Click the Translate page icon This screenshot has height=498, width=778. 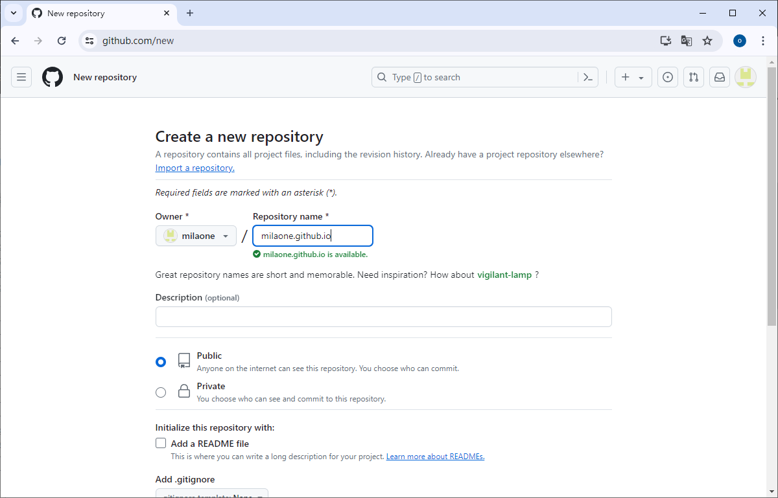point(687,41)
